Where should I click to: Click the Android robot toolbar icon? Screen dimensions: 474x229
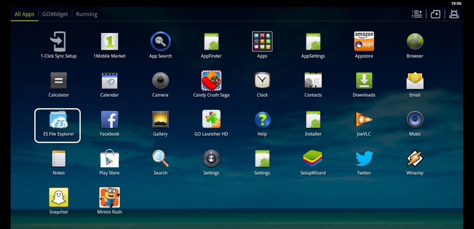[454, 14]
